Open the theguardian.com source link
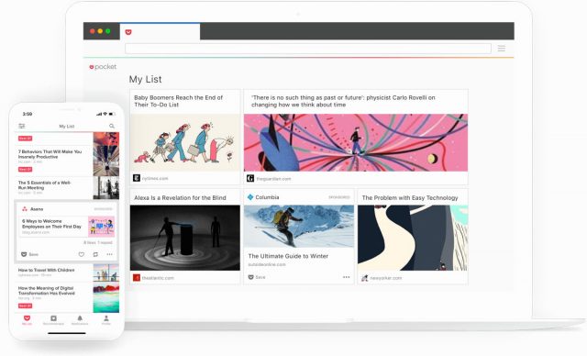Image resolution: width=587 pixels, height=356 pixels. point(273,179)
